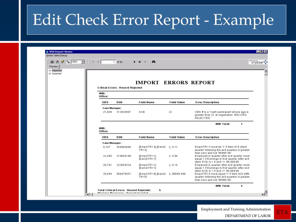Refresh report data with the lightning icon

click(x=63, y=62)
